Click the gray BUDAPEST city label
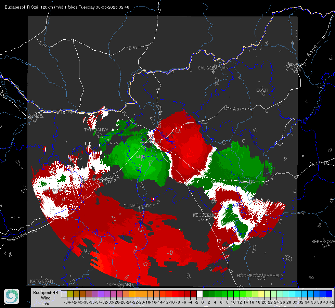335x308 pixels. click(x=151, y=141)
